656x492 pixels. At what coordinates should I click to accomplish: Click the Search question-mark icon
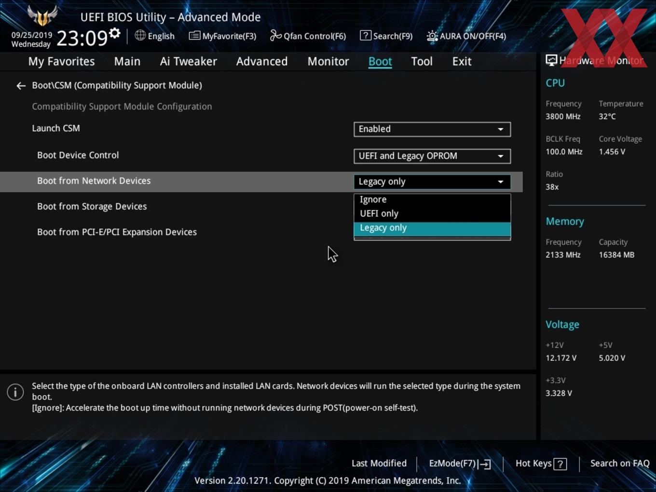(366, 35)
